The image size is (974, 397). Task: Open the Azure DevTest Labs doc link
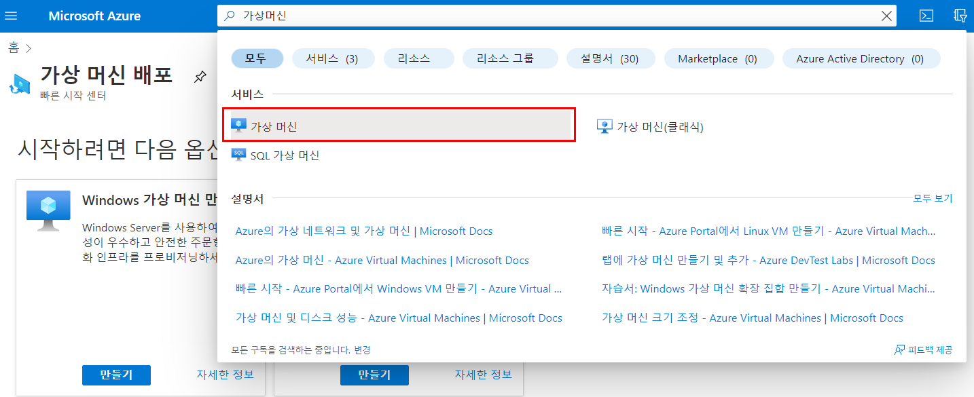click(768, 260)
